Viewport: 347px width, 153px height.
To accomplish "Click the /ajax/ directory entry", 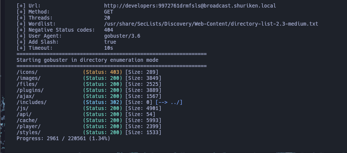I will pyautogui.click(x=25, y=96).
